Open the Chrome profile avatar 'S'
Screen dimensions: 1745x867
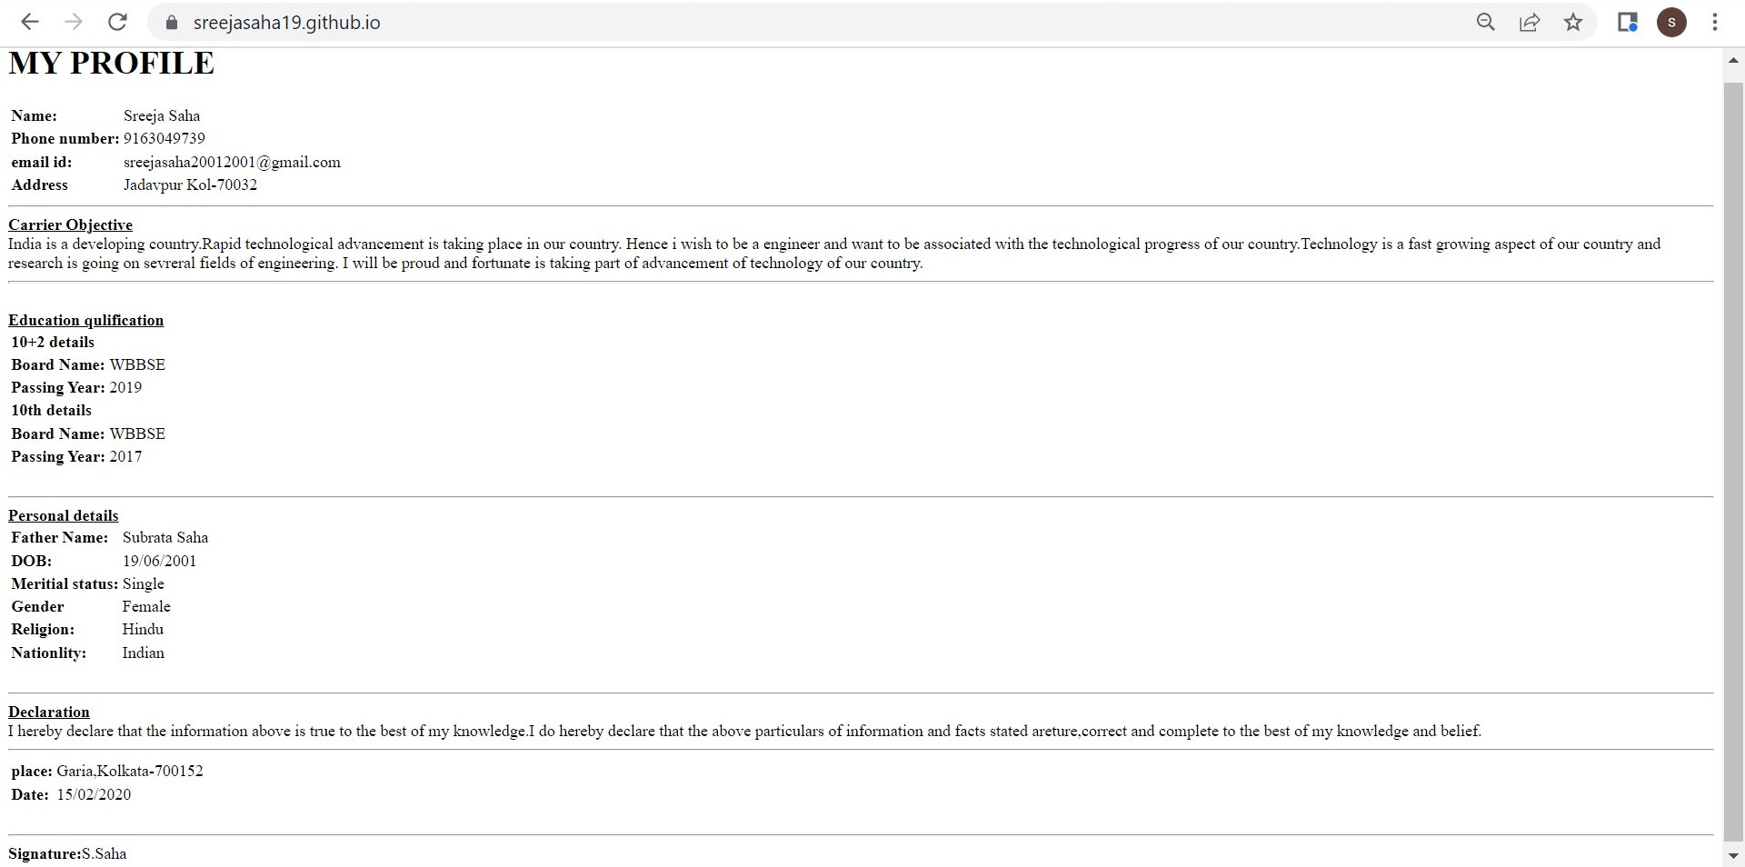1671,23
